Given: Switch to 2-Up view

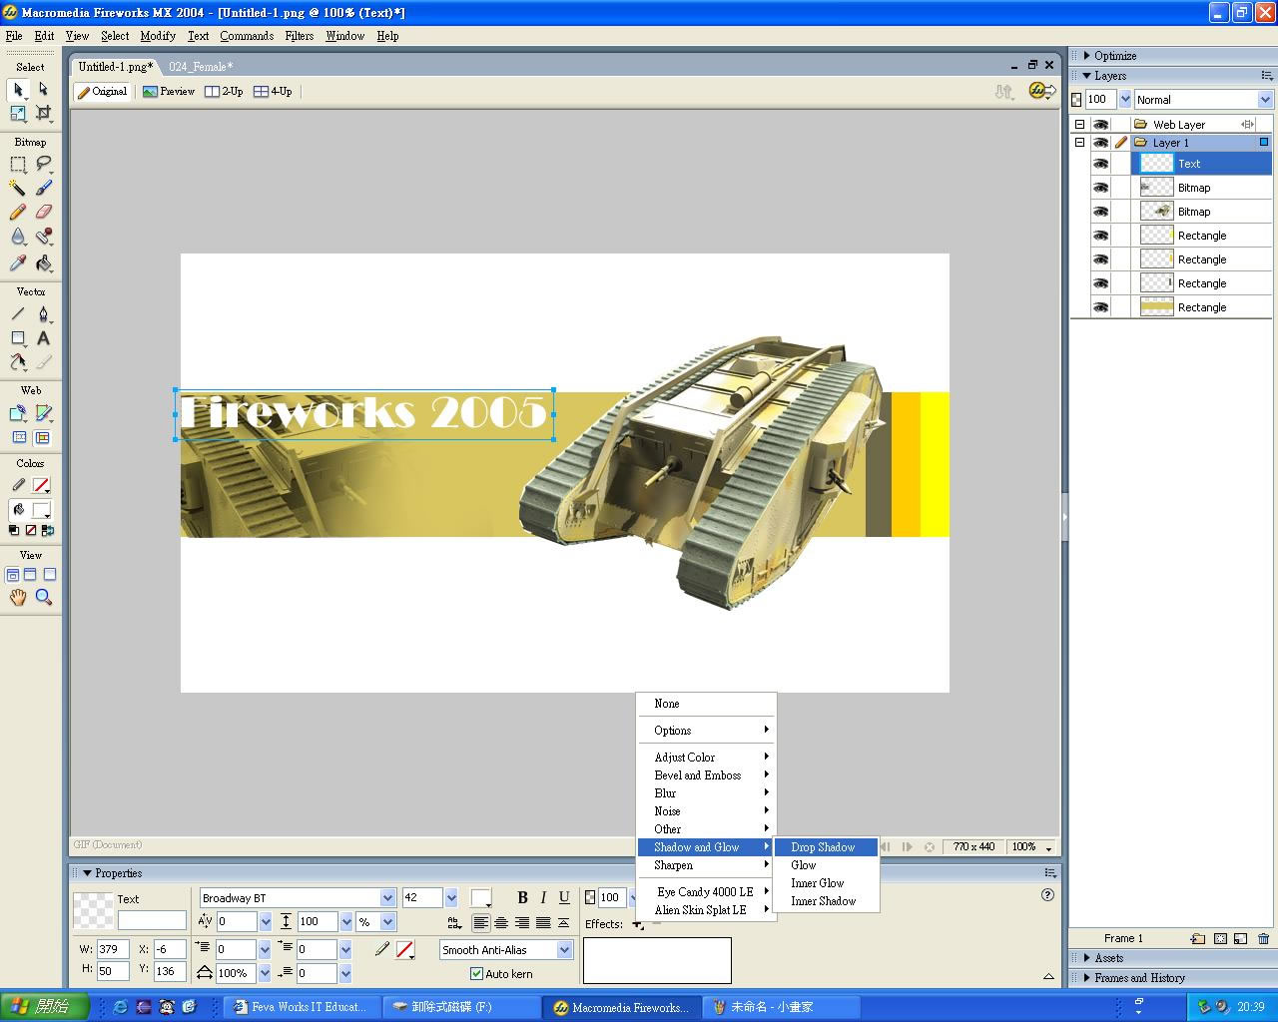Looking at the screenshot, I should (x=224, y=91).
